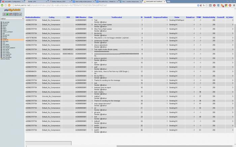
Task: Click the horizontal scrollbar at page bottom
Action: [x=175, y=146]
